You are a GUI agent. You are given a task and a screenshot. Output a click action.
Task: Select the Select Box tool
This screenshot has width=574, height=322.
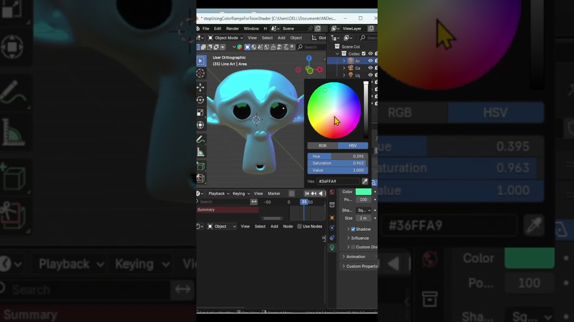point(200,61)
